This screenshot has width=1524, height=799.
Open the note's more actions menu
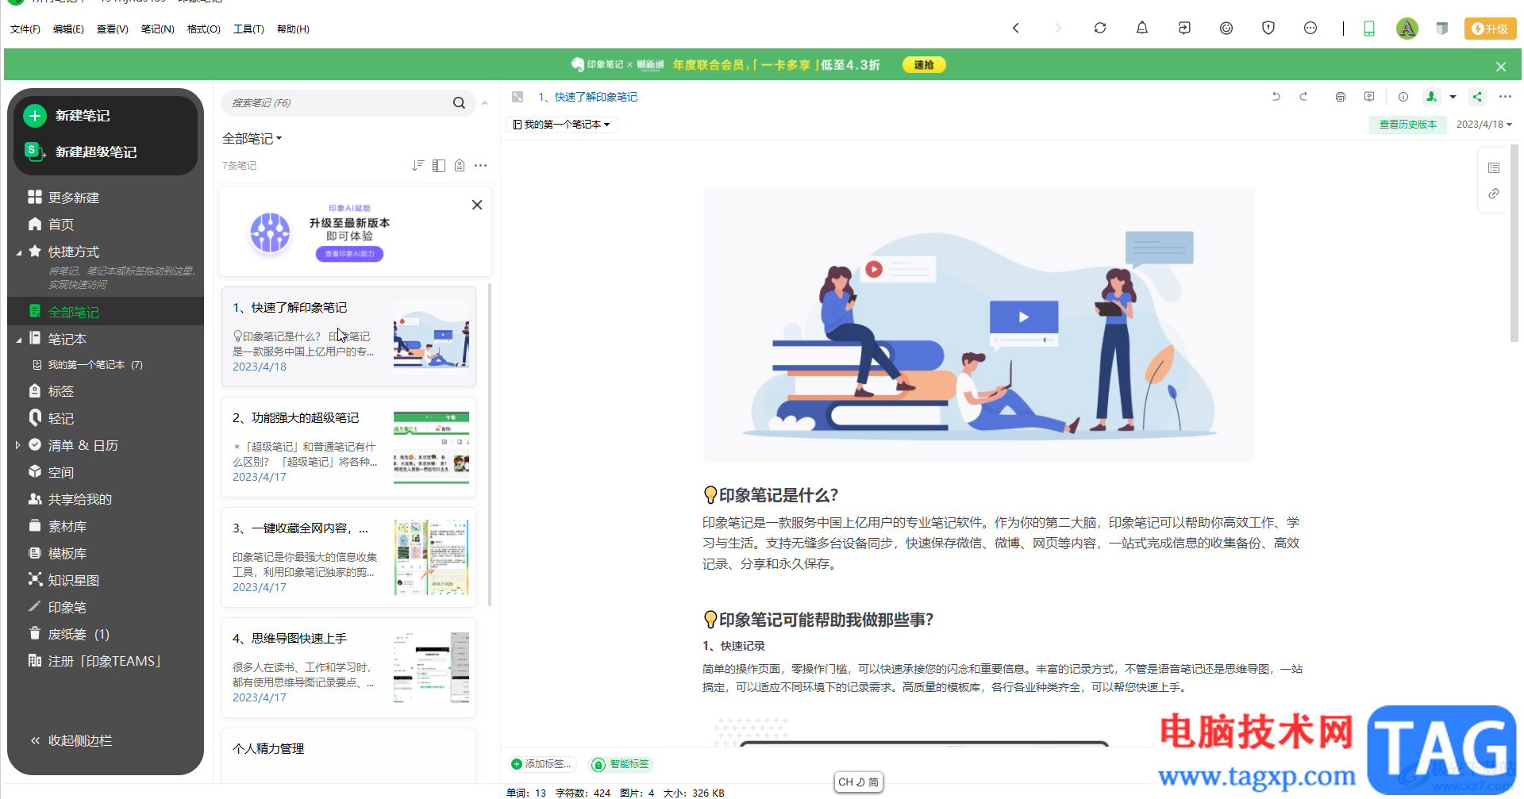[x=1505, y=97]
